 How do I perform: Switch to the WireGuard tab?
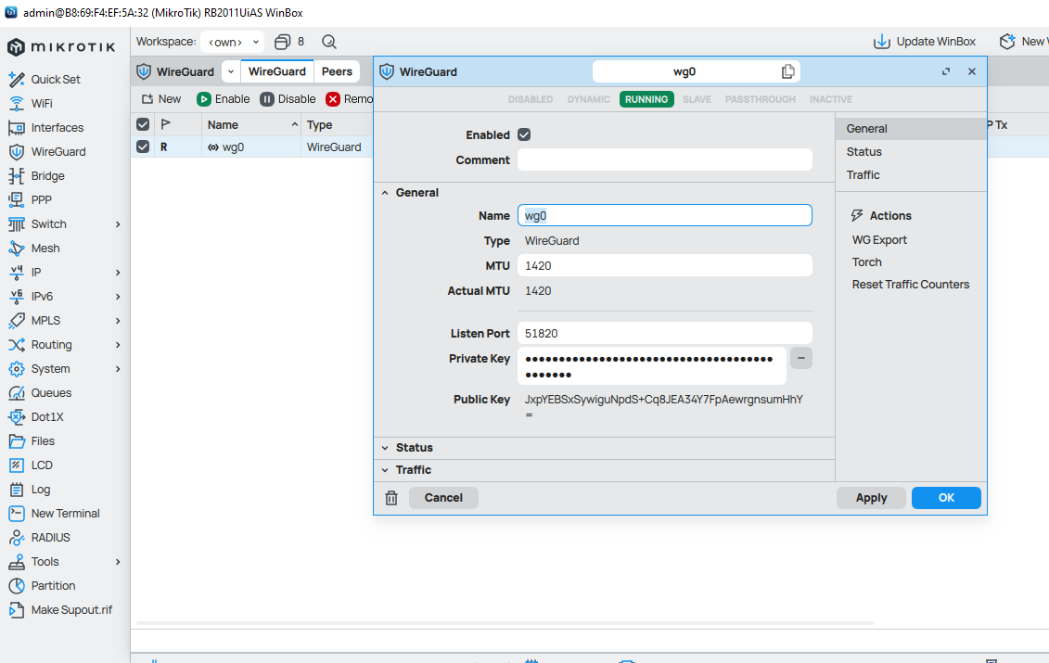tap(277, 71)
